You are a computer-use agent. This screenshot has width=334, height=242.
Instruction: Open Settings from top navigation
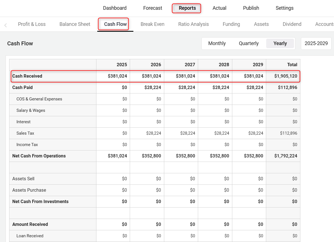point(284,8)
